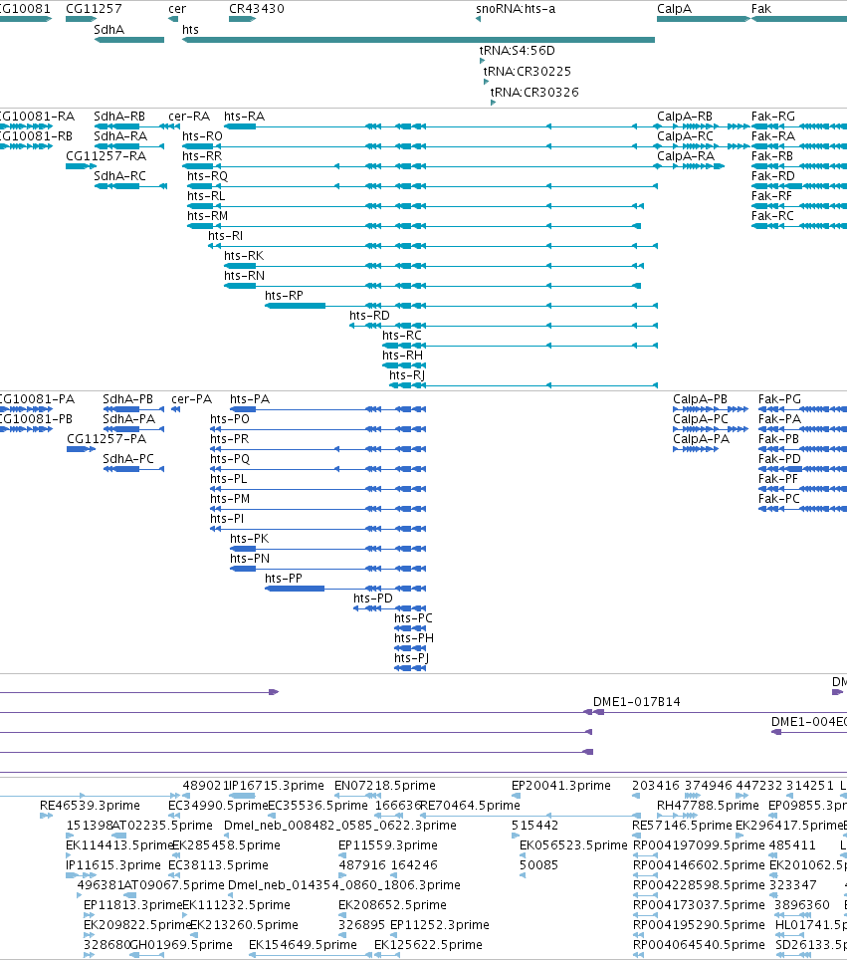847x960 pixels.
Task: Click the SdhA gene feature
Action: point(129,40)
